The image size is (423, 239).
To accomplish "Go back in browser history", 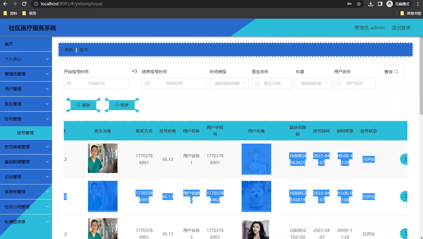I will point(5,4).
